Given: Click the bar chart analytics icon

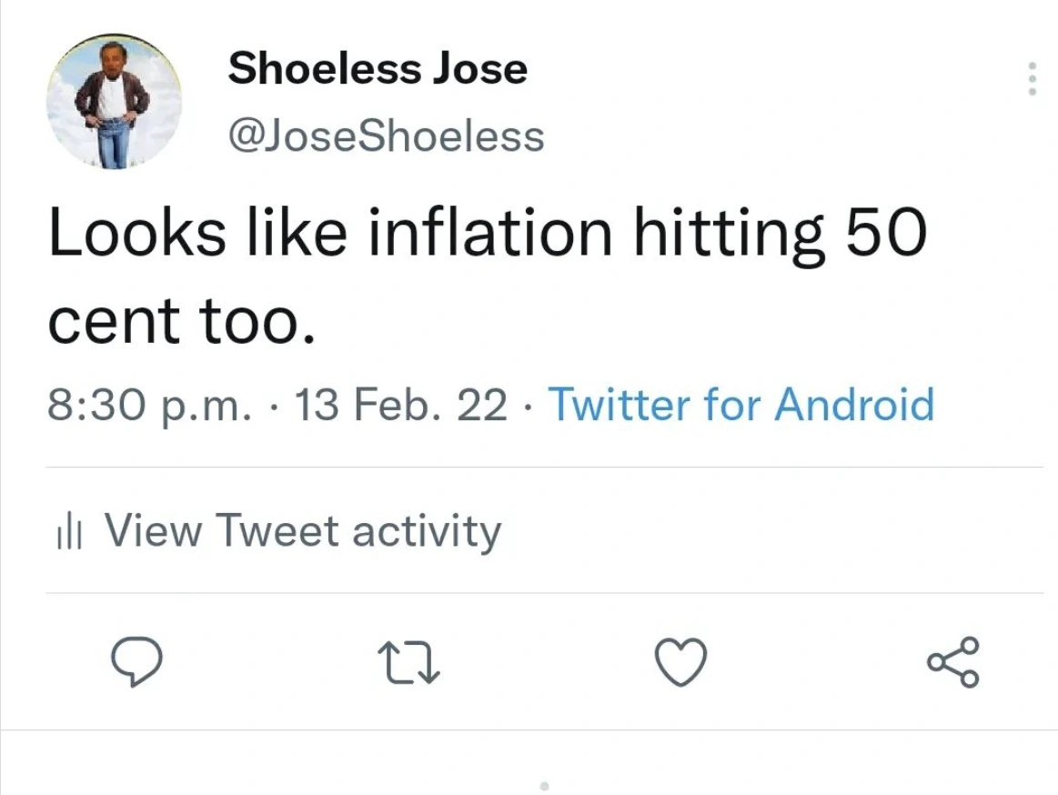Looking at the screenshot, I should pos(69,533).
